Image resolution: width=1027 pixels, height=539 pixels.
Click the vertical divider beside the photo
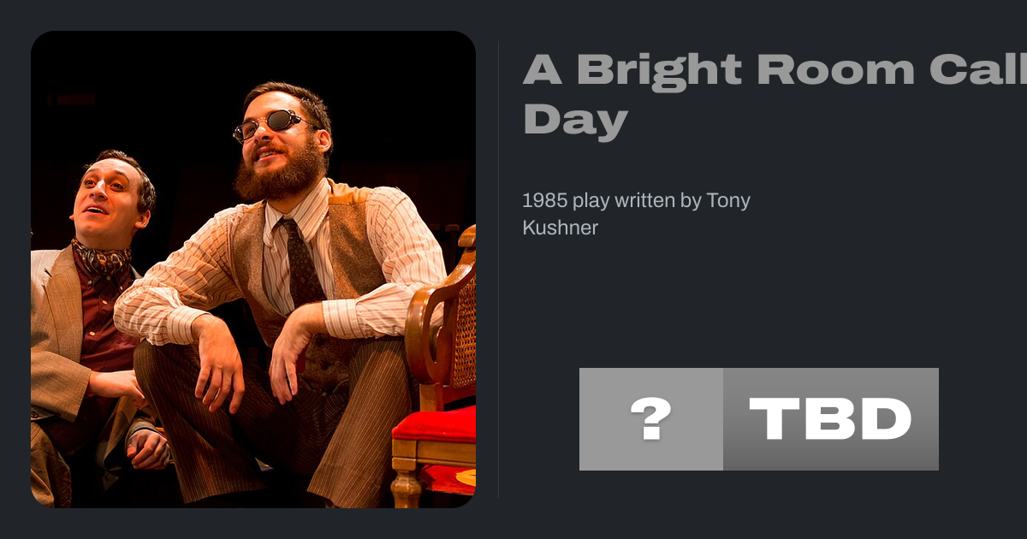point(499,269)
